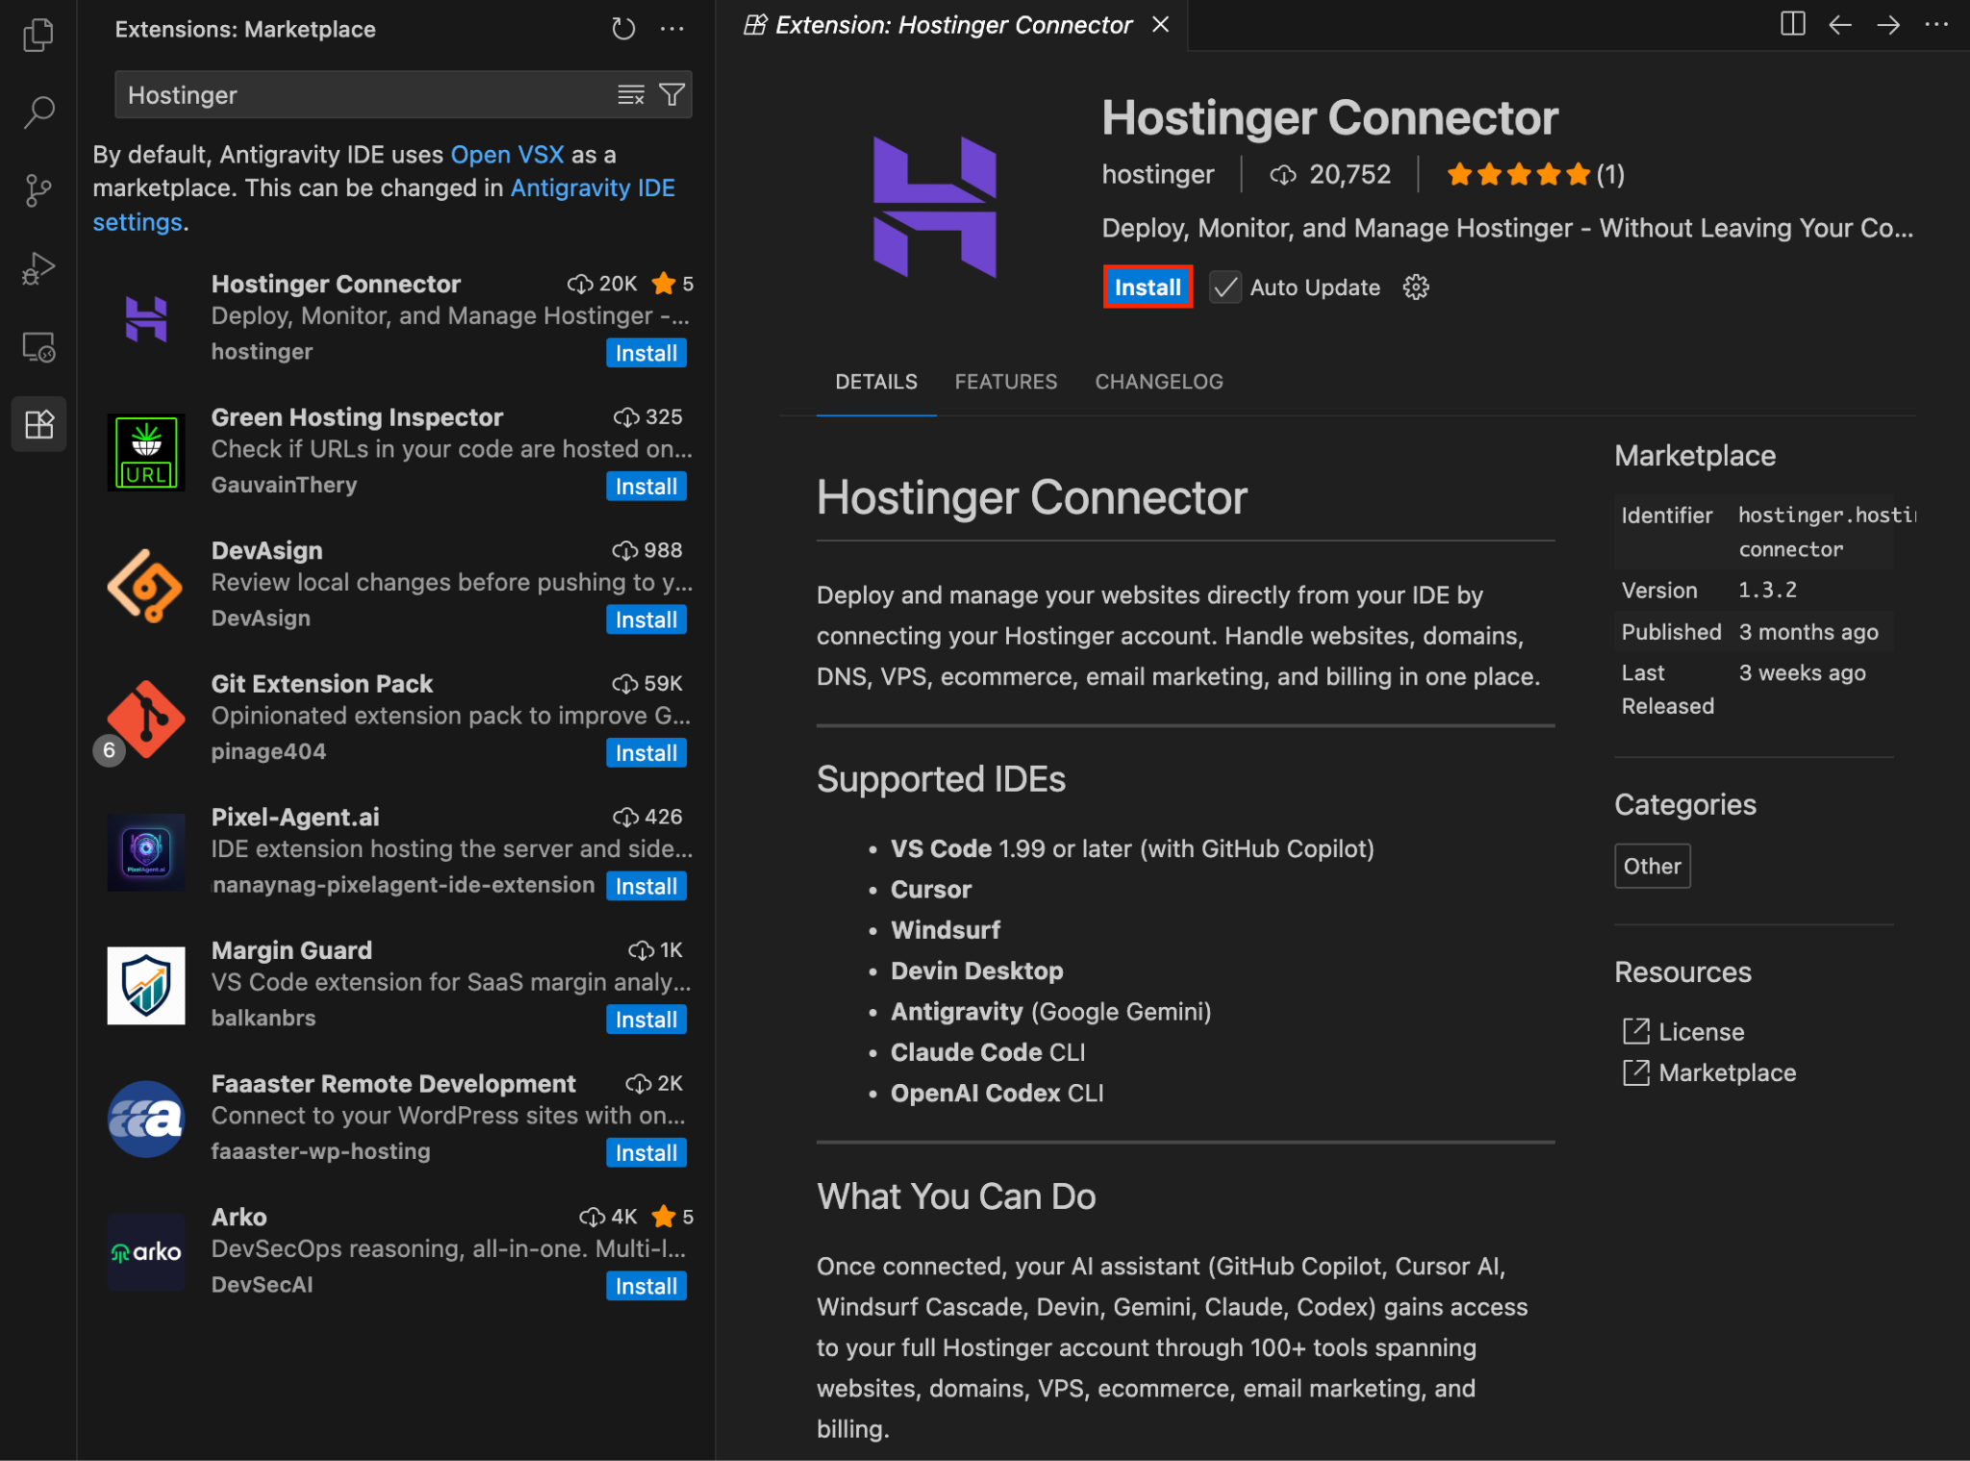Open the Search view in activity bar
Screen dimensions: 1970x1461
click(x=38, y=113)
